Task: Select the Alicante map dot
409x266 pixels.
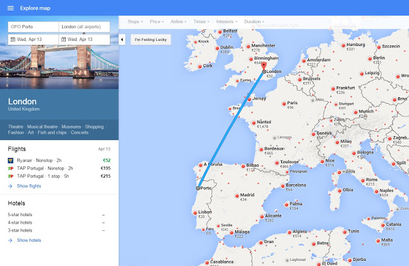Action: point(262,217)
